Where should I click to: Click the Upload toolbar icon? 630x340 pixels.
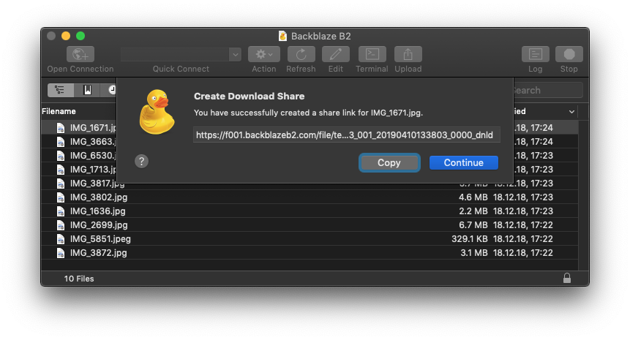click(x=408, y=54)
